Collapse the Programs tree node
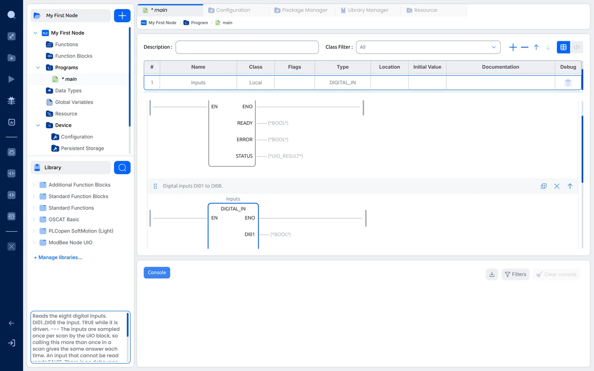This screenshot has width=594, height=371. pos(38,68)
